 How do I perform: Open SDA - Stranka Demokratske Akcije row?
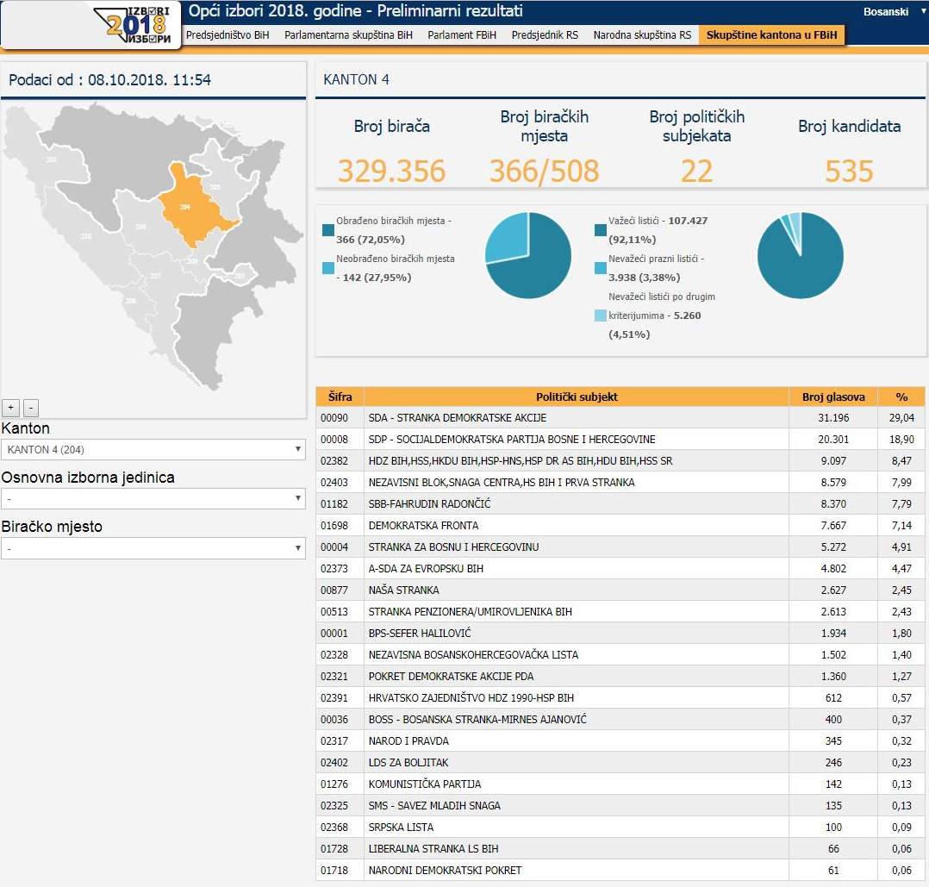pyautogui.click(x=458, y=418)
